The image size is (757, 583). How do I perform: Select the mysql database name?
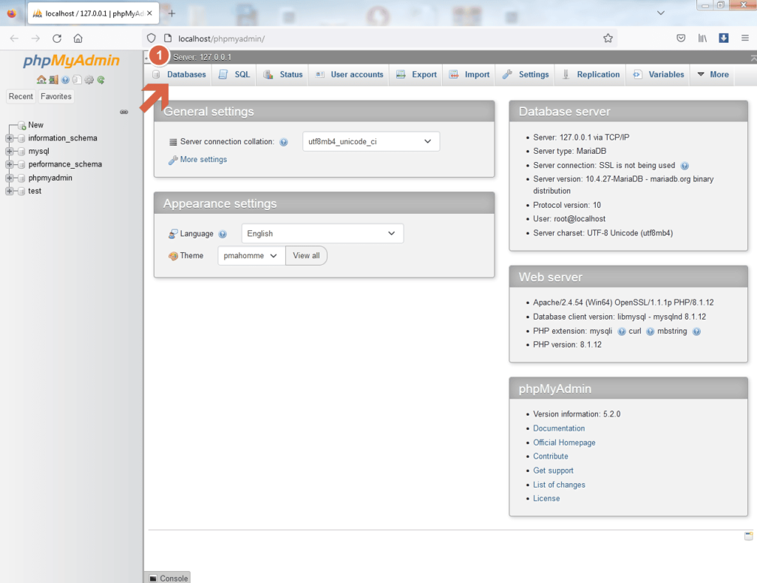click(x=38, y=151)
